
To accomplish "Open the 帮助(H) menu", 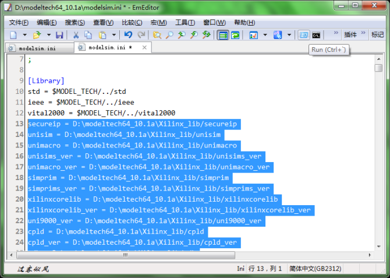I will 244,23.
